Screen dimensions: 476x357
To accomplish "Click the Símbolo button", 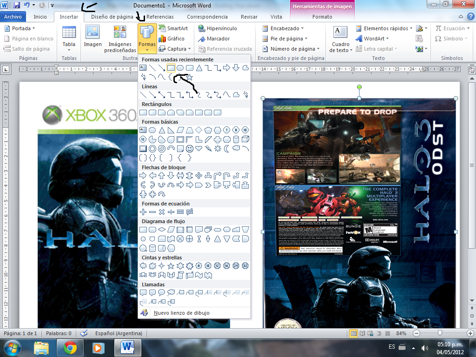I will point(451,39).
